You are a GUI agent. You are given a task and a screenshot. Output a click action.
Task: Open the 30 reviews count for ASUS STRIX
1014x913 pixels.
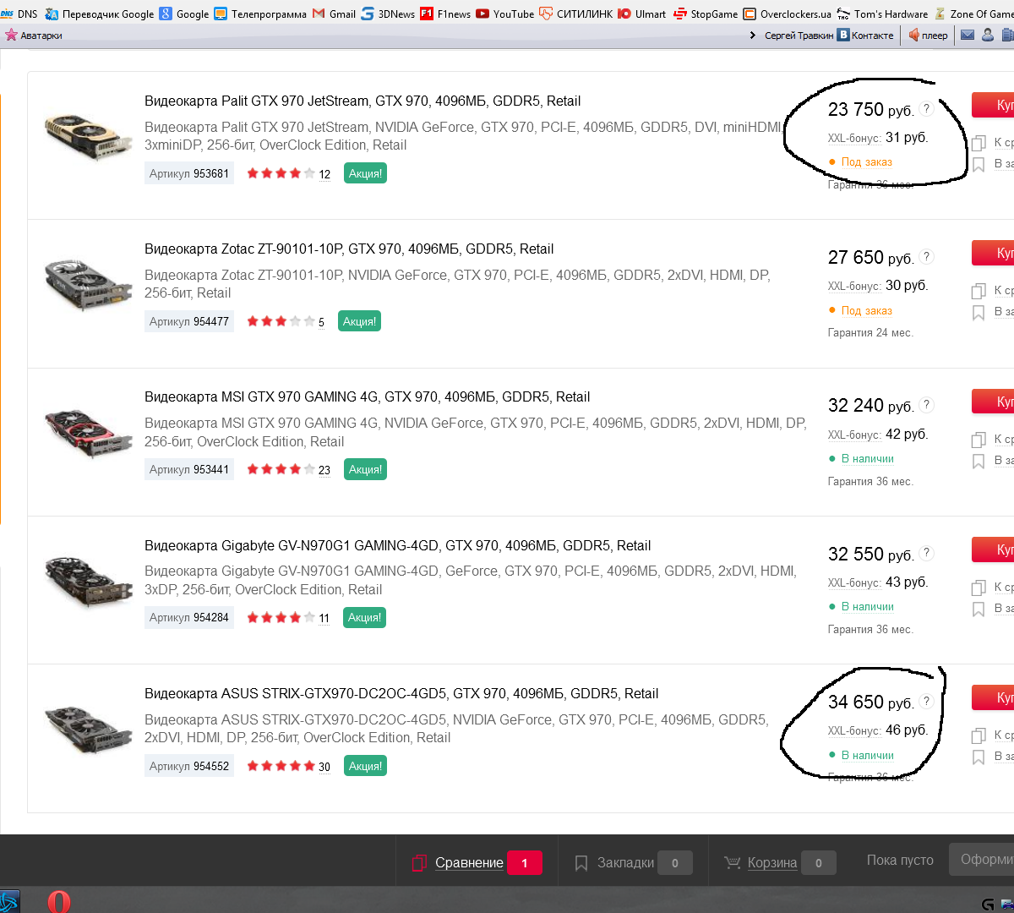[x=324, y=767]
